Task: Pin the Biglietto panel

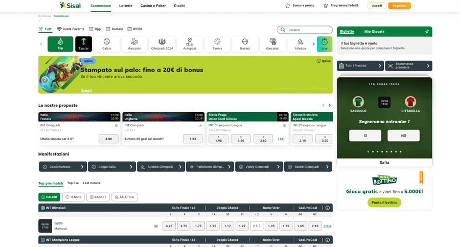Action: [427, 31]
